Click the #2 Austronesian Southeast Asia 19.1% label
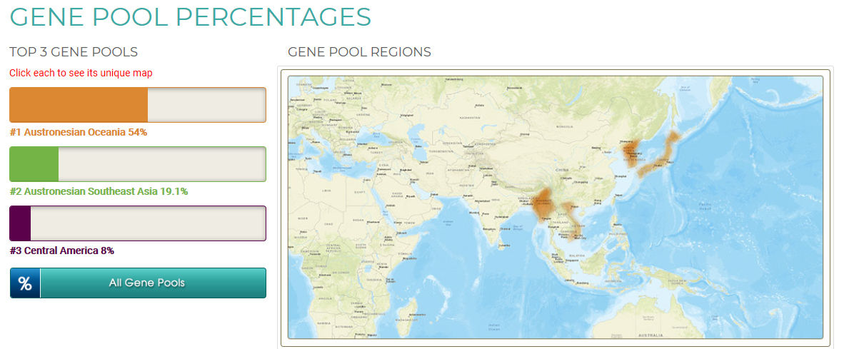The height and width of the screenshot is (349, 844). click(99, 191)
